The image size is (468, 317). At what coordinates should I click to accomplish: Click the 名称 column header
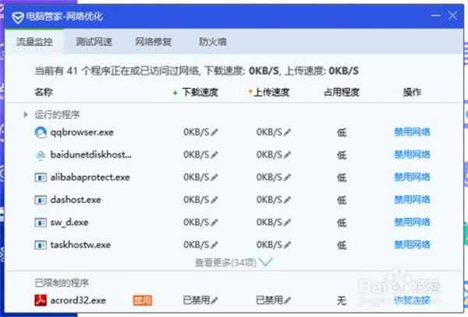[44, 92]
